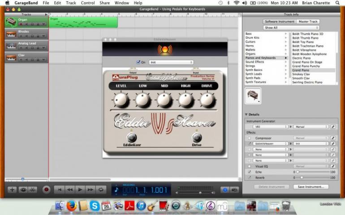The image size is (345, 215).
Task: Disable the EddieVsHeaven effect checkbox
Action: click(x=249, y=143)
